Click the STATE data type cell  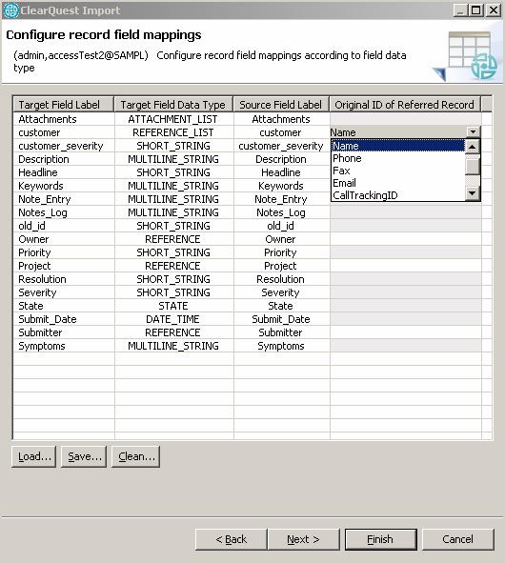click(x=173, y=306)
